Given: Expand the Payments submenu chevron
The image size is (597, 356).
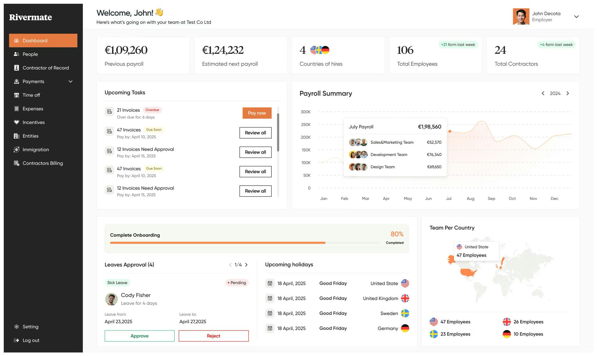Looking at the screenshot, I should [70, 81].
